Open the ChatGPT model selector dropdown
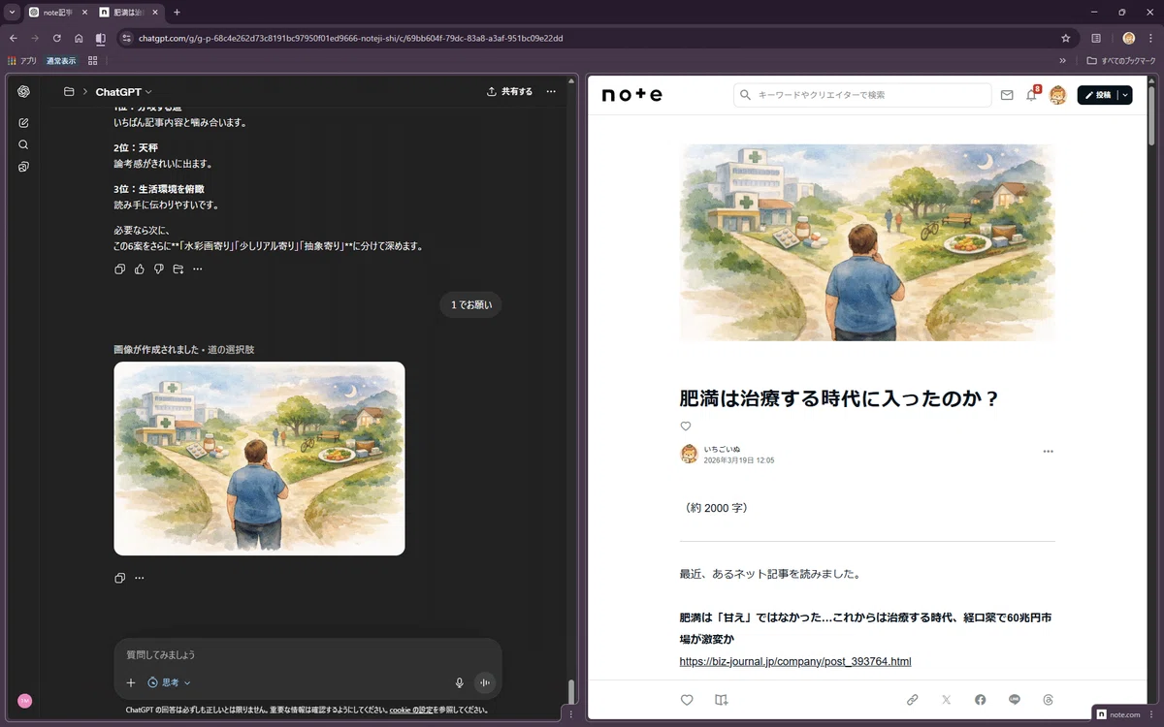 pos(123,92)
